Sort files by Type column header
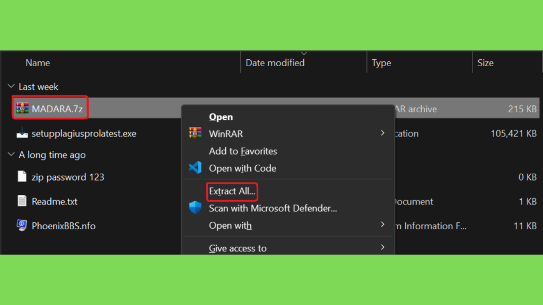Screen dimensions: 543x305 click(381, 63)
